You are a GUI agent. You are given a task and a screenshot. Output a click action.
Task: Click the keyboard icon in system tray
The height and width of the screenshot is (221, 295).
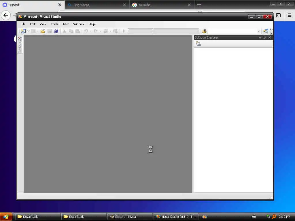tap(254, 217)
